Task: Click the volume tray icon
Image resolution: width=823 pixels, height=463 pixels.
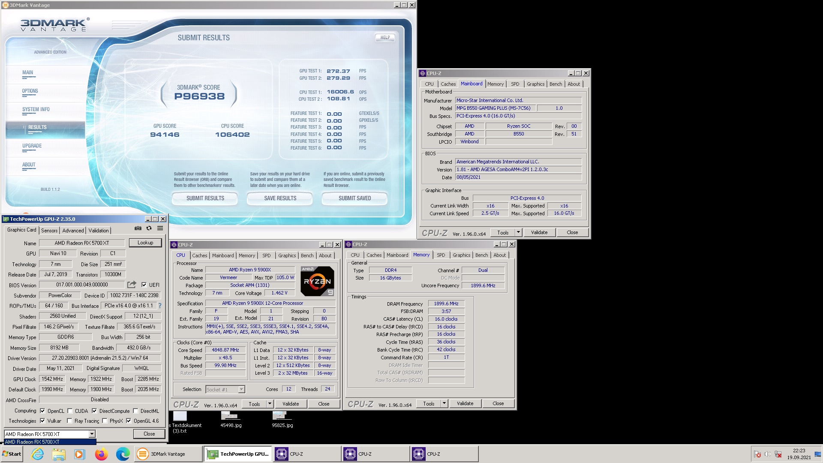Action: 767,454
